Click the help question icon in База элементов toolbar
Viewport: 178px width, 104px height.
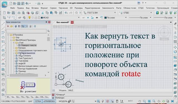(x=35, y=26)
